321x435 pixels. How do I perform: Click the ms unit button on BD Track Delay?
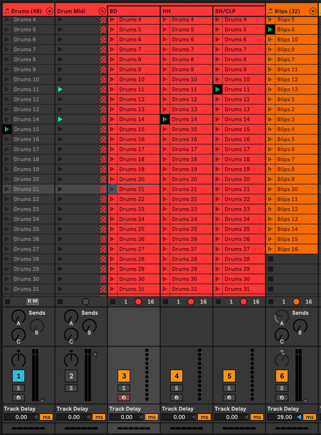(151, 417)
